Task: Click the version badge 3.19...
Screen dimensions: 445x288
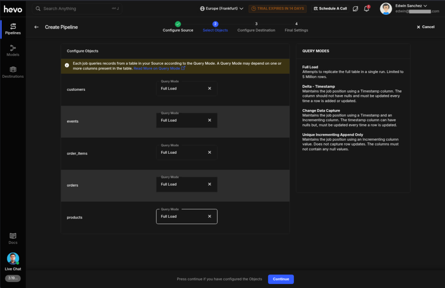Action: 13,278
